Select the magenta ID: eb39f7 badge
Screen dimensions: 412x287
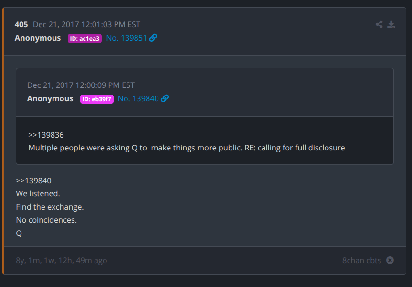tap(97, 99)
